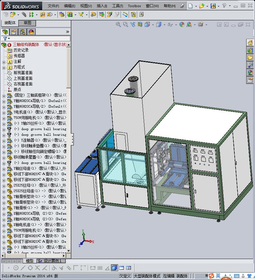Open the 插入(I) menu
The height and width of the screenshot is (280, 255).
pyautogui.click(x=102, y=6)
